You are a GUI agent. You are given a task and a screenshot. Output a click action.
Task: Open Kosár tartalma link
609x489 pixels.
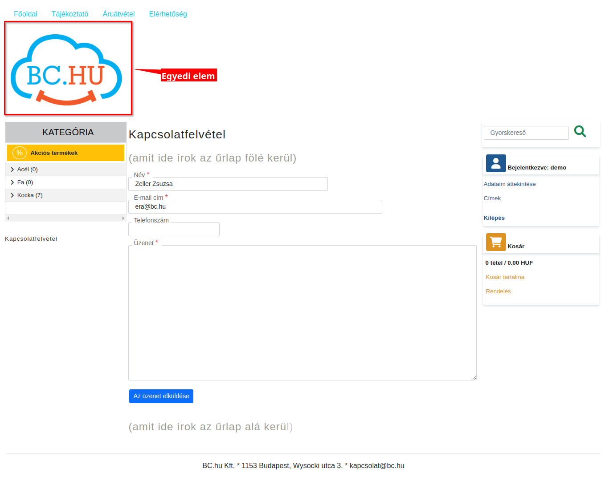click(505, 277)
